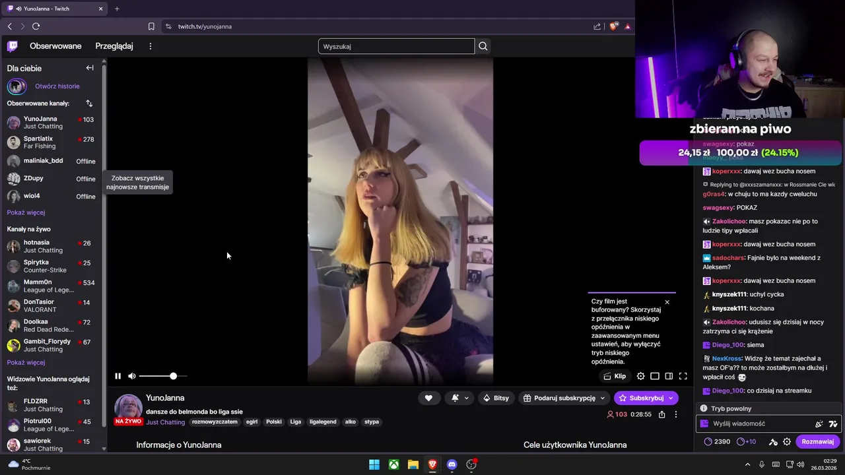Viewport: 845px width, 475px height.
Task: Open player settings gear
Action: tap(640, 376)
